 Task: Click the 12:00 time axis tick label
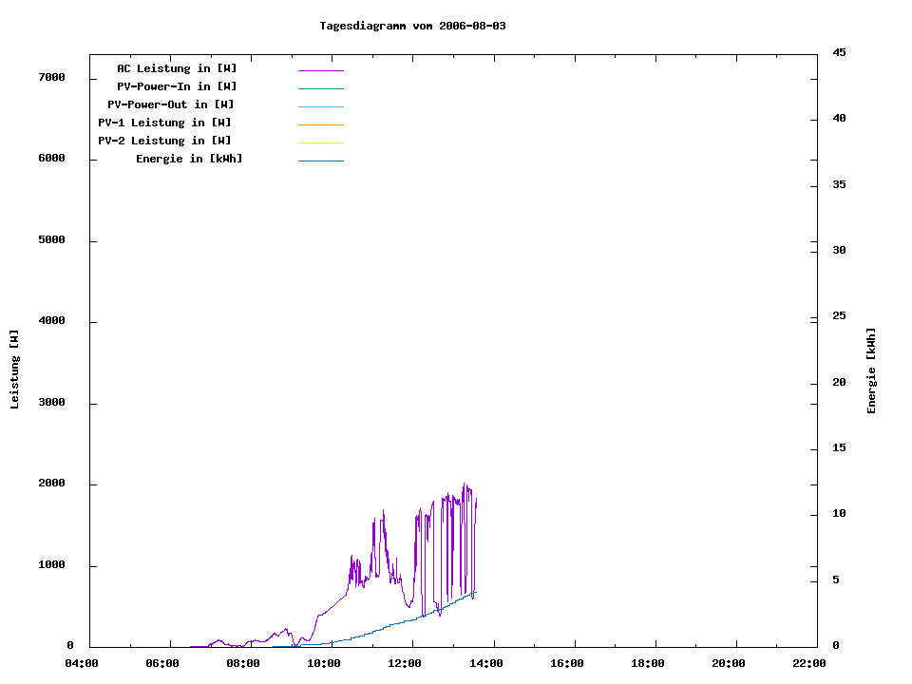pyautogui.click(x=405, y=664)
